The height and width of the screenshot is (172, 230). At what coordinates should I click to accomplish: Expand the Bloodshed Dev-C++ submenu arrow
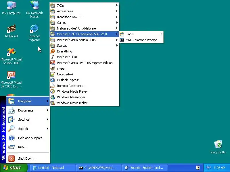(x=117, y=17)
